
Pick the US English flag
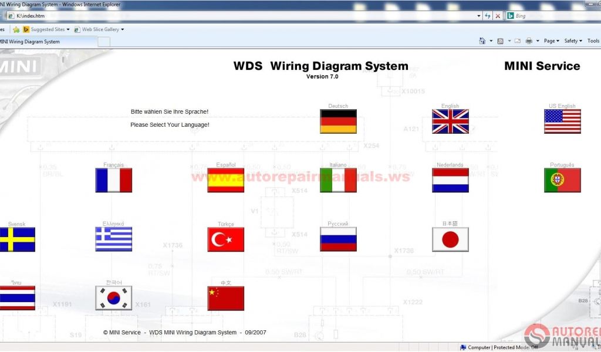pos(562,121)
